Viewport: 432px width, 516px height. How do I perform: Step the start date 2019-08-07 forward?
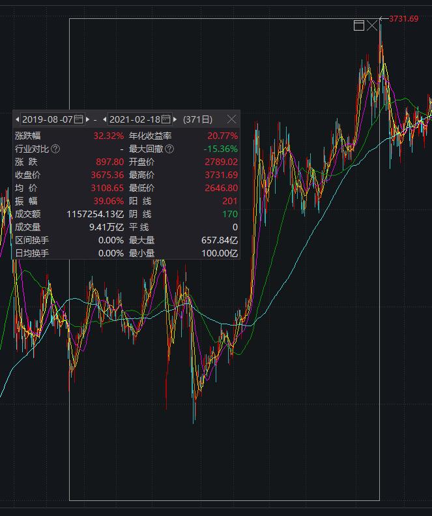(x=88, y=119)
